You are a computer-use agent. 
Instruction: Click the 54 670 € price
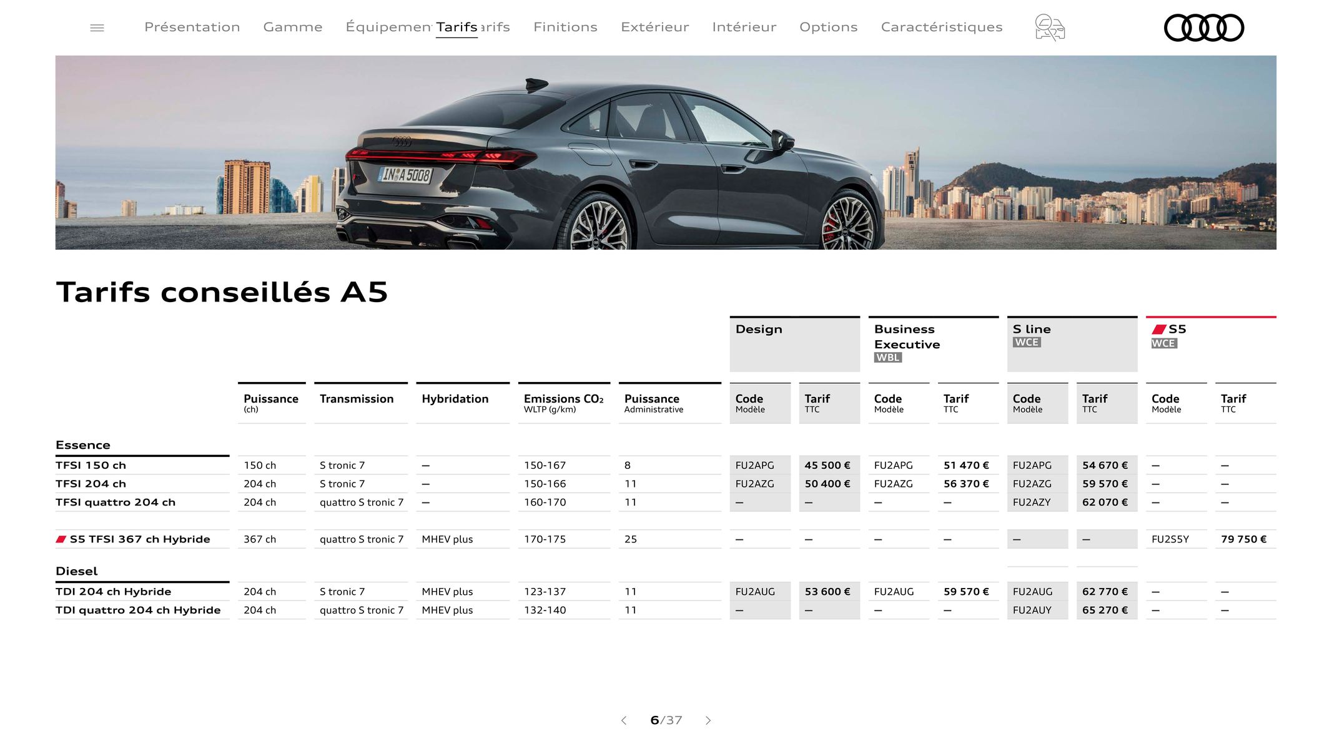(1105, 465)
